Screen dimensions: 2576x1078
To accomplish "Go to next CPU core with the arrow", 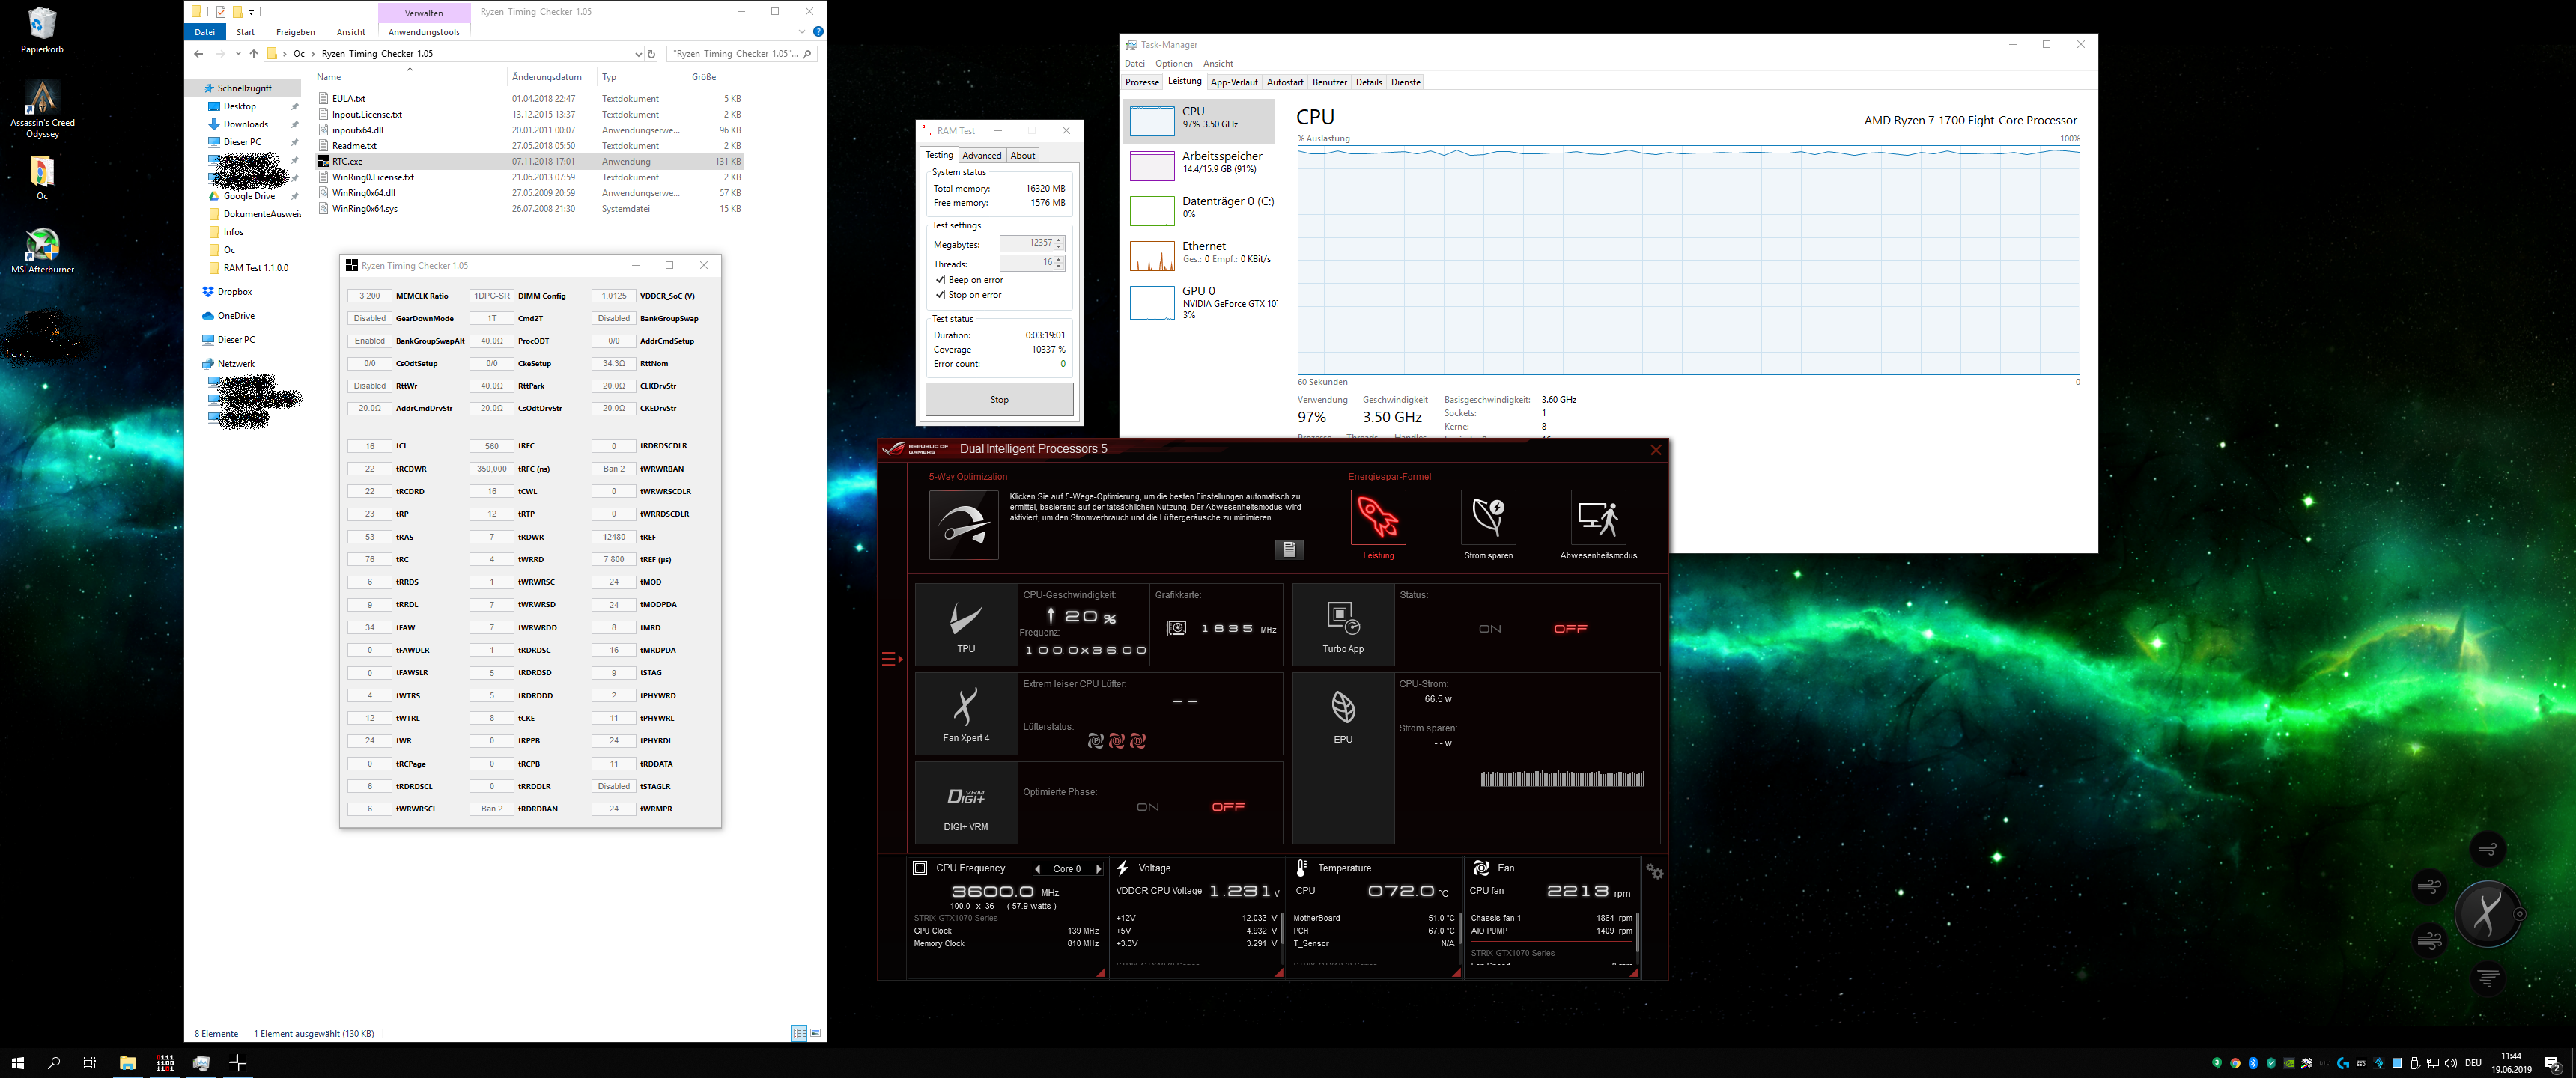I will [1098, 869].
